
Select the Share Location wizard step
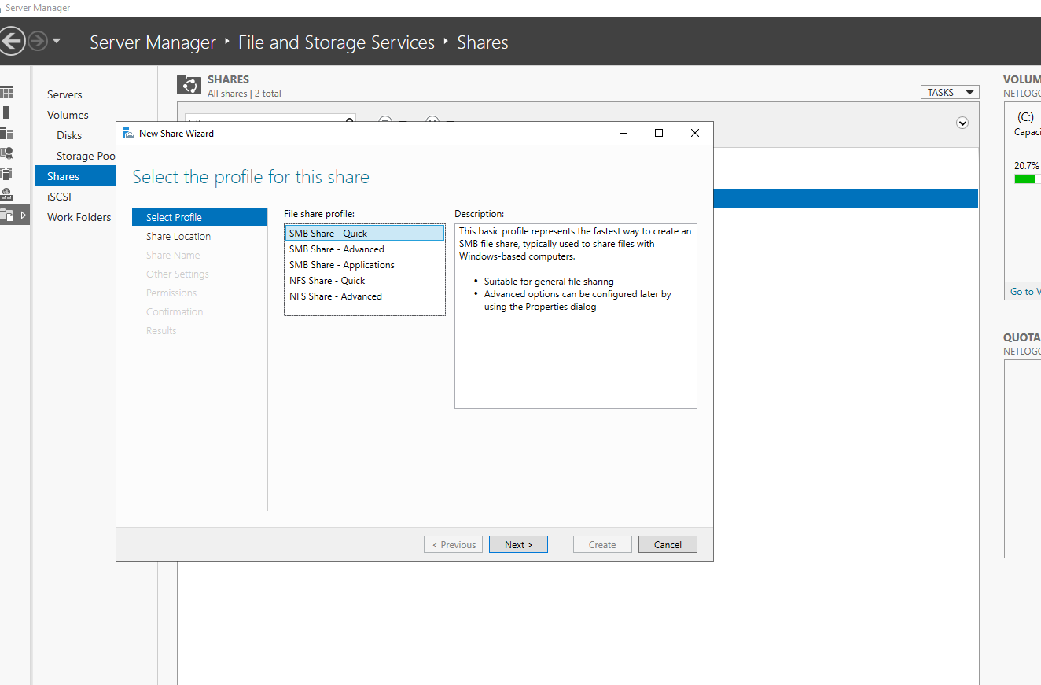pos(178,236)
